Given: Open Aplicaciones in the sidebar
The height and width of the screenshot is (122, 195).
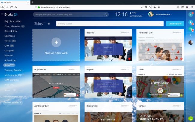Looking at the screenshot, I should point(10,60).
